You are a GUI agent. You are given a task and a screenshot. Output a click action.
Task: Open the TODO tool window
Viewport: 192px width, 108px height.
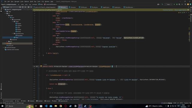coord(23,101)
